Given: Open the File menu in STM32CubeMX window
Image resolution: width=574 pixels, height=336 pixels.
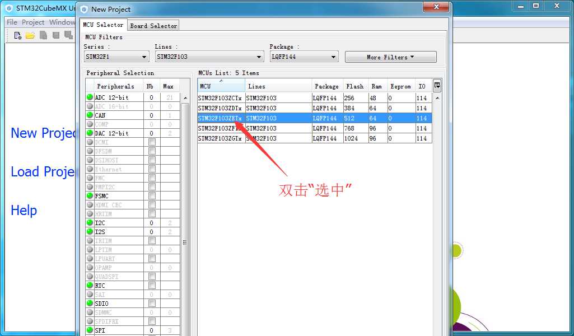Looking at the screenshot, I should pyautogui.click(x=12, y=22).
